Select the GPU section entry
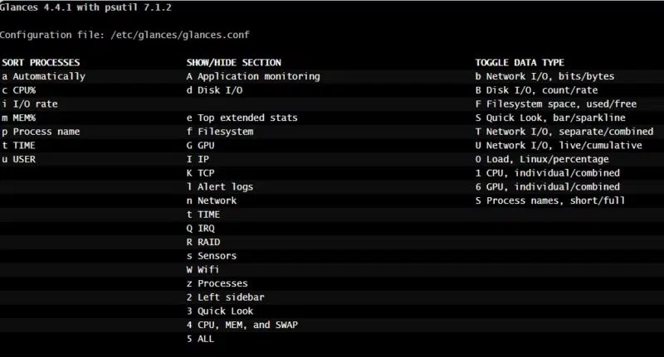Image resolution: width=664 pixels, height=357 pixels. tap(206, 145)
